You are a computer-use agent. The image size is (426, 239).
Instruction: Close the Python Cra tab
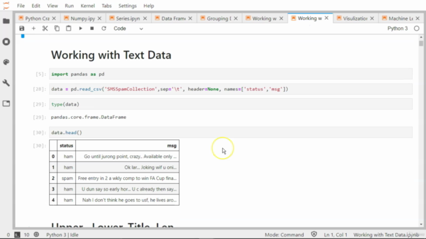pyautogui.click(x=54, y=19)
